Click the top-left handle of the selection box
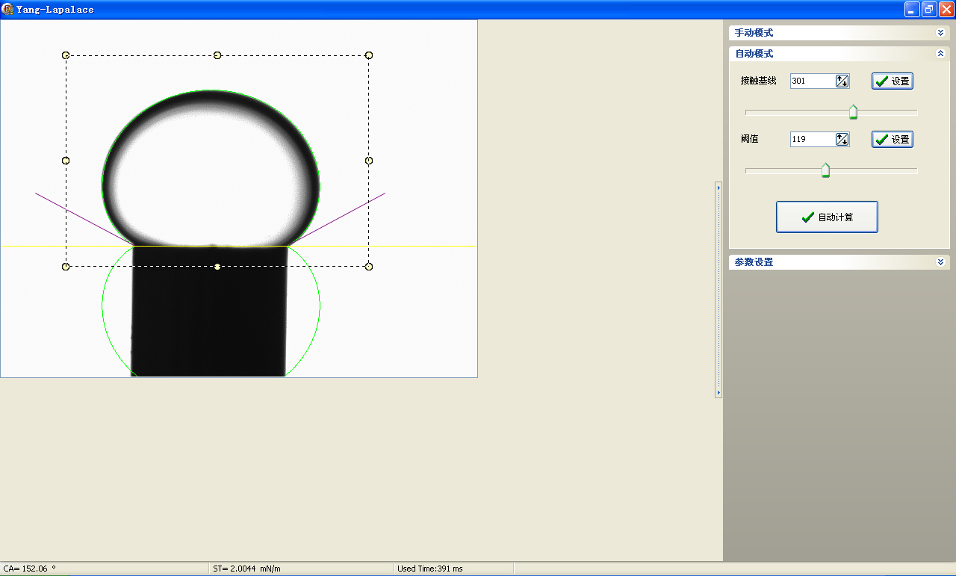The height and width of the screenshot is (576, 956). pyautogui.click(x=66, y=55)
